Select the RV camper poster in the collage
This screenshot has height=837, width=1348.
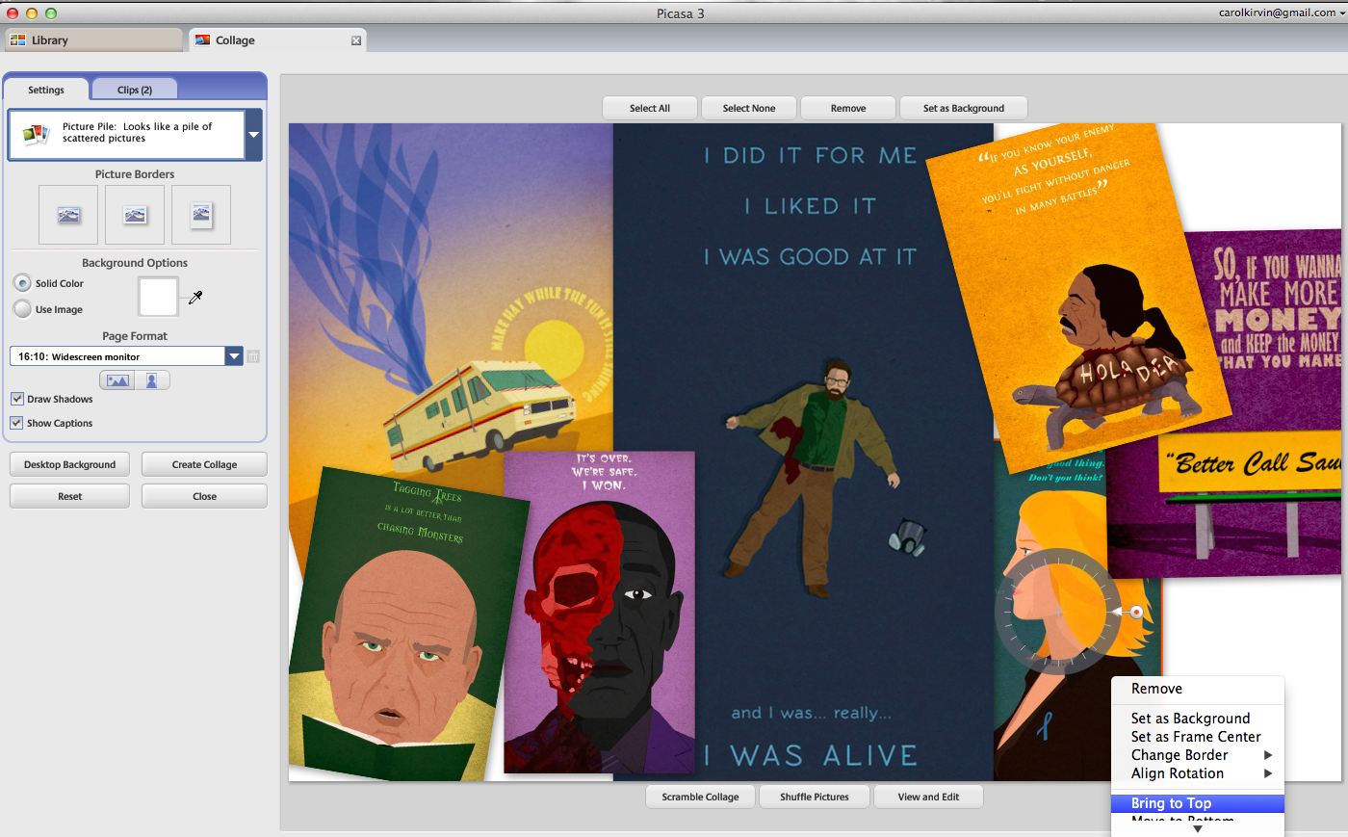pyautogui.click(x=453, y=289)
